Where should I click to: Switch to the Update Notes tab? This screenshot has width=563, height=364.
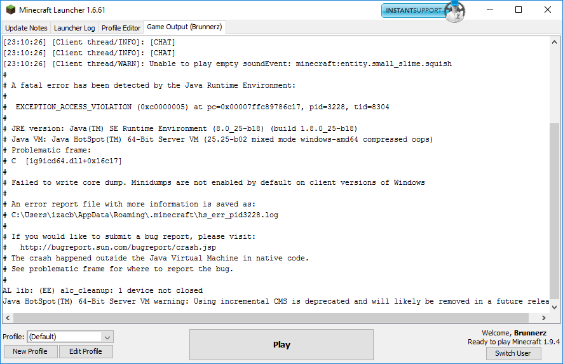26,28
